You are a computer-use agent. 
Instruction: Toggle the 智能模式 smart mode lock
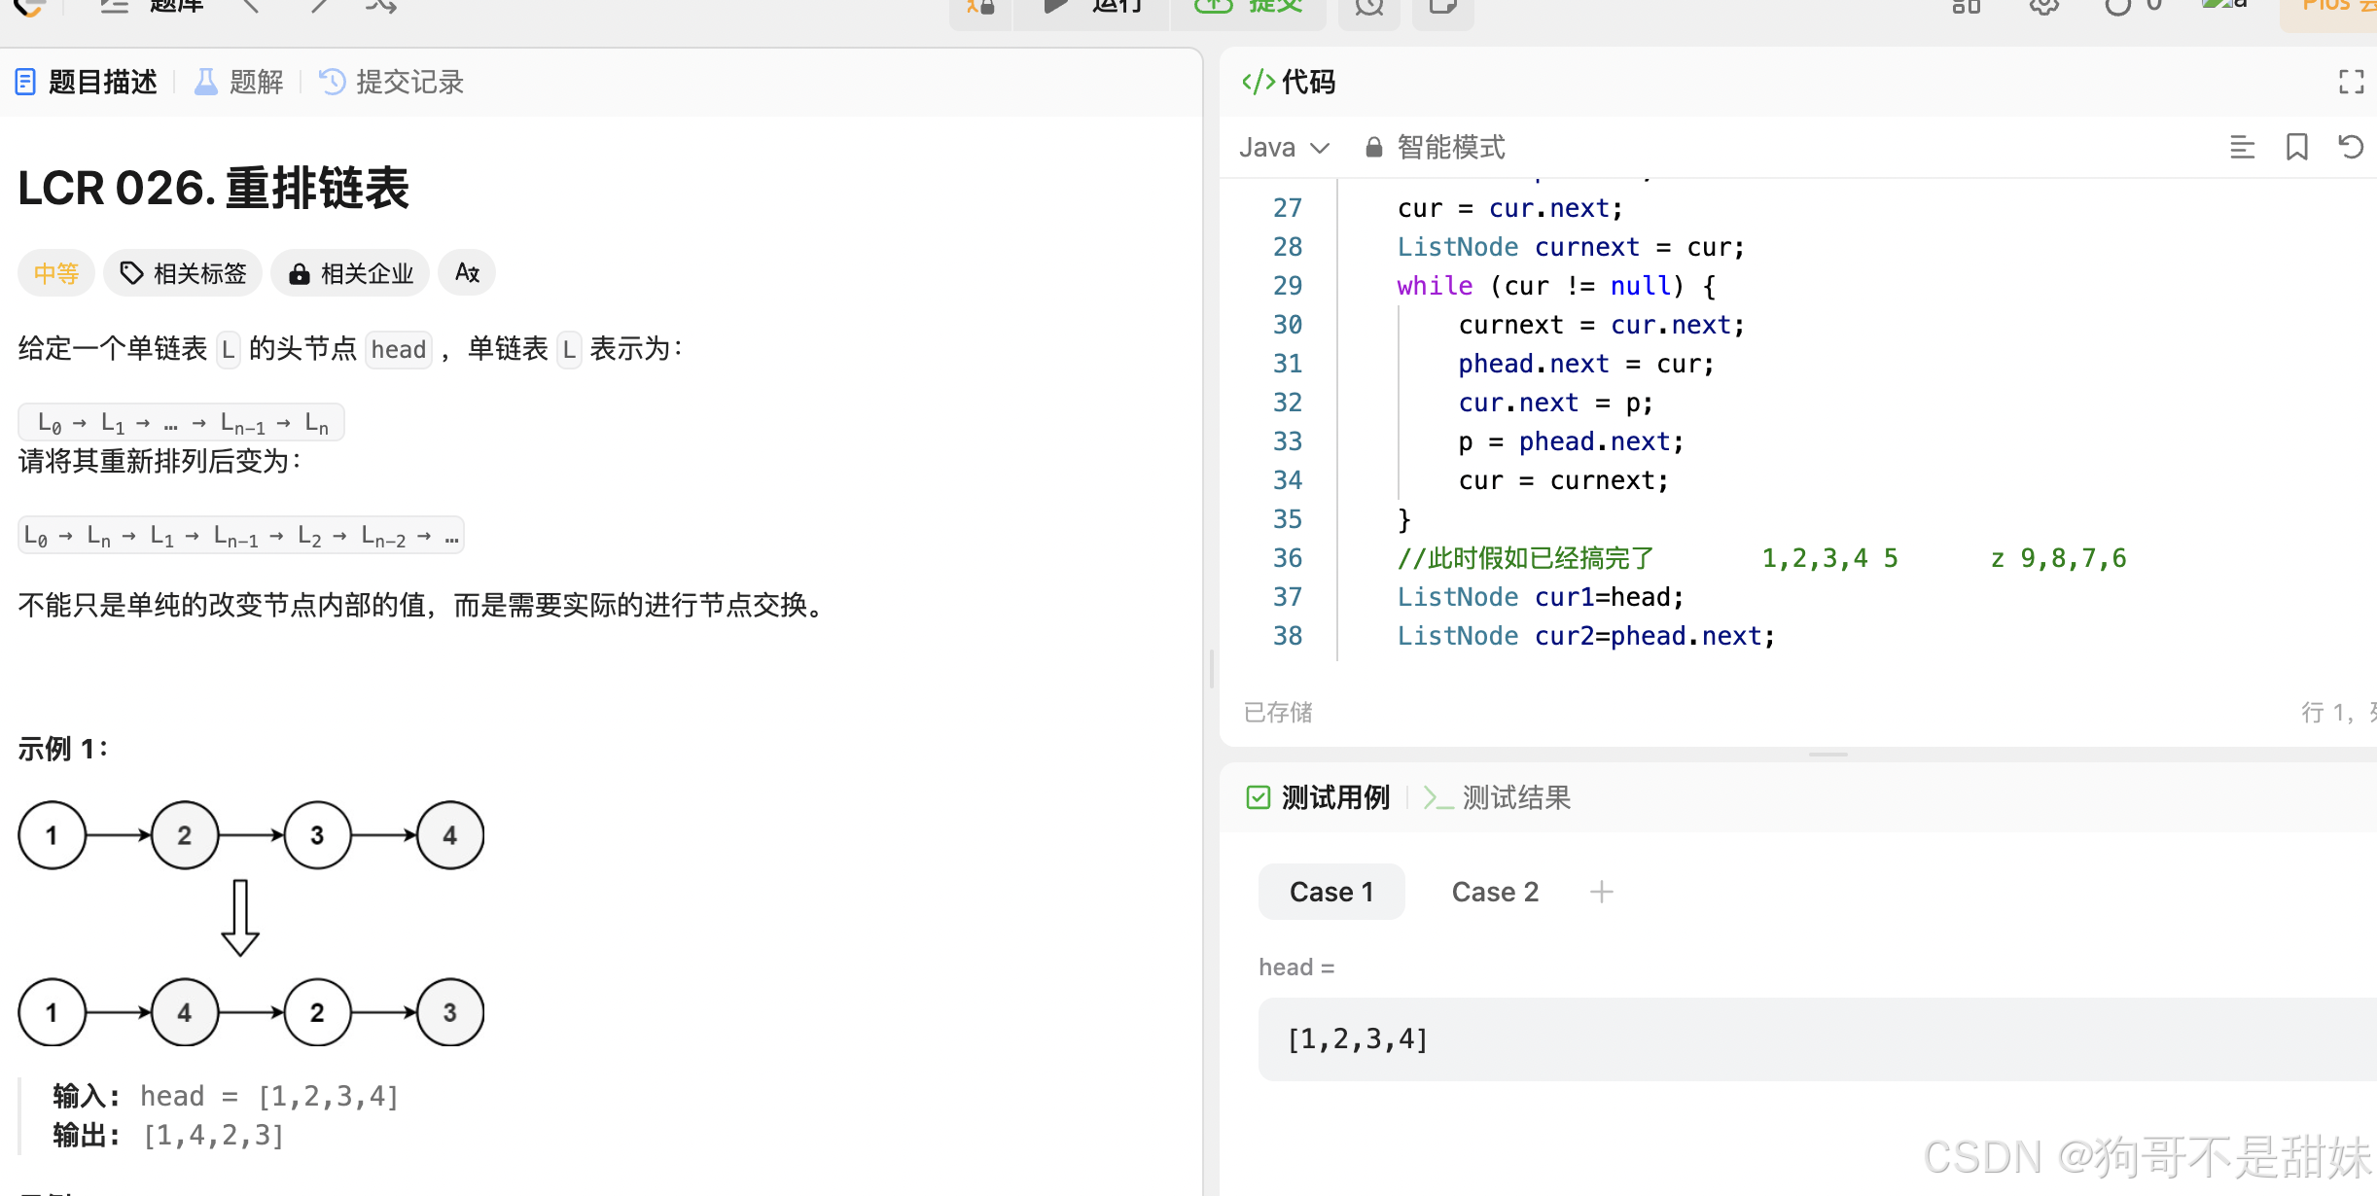click(x=1436, y=148)
